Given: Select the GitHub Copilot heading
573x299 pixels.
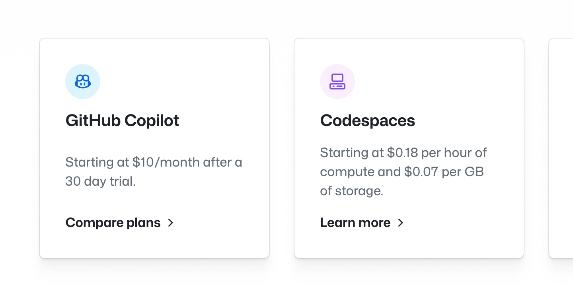Looking at the screenshot, I should (x=123, y=120).
